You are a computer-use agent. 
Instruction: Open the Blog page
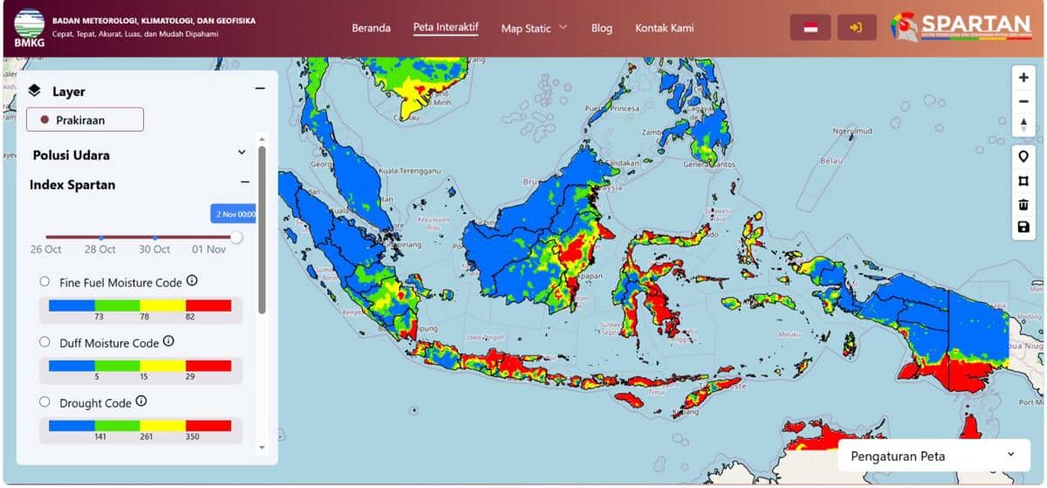click(x=602, y=28)
